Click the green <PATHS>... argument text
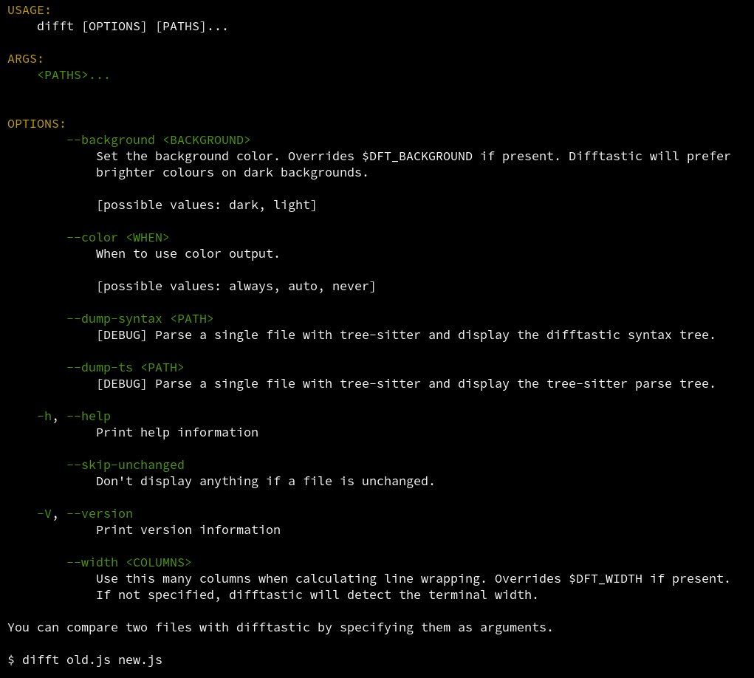The image size is (754, 678). 73,75
